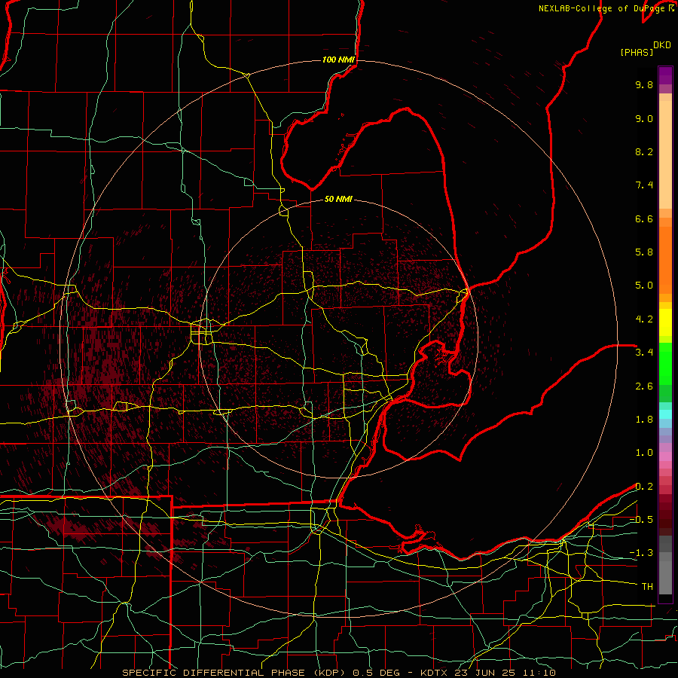Click the NEXLAB-College of DuPage watermark text
The image size is (678, 678).
603,8
